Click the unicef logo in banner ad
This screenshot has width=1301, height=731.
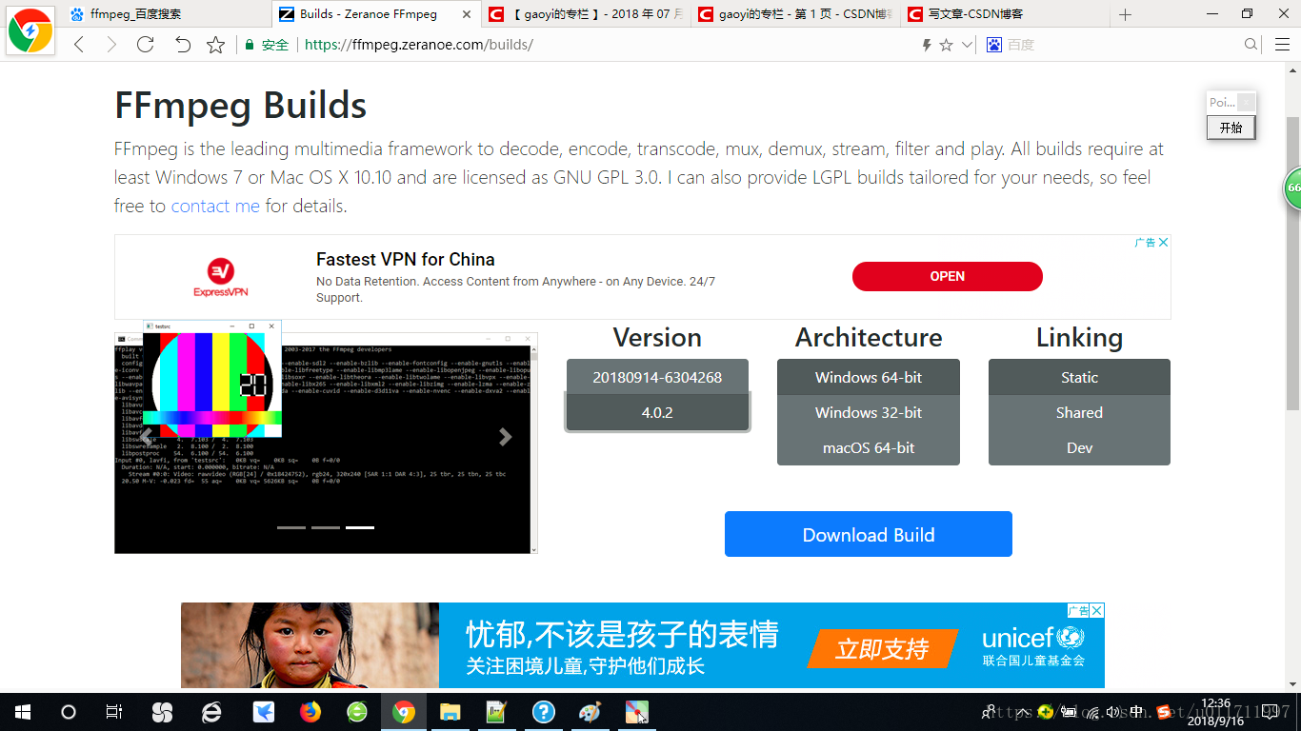click(1033, 644)
